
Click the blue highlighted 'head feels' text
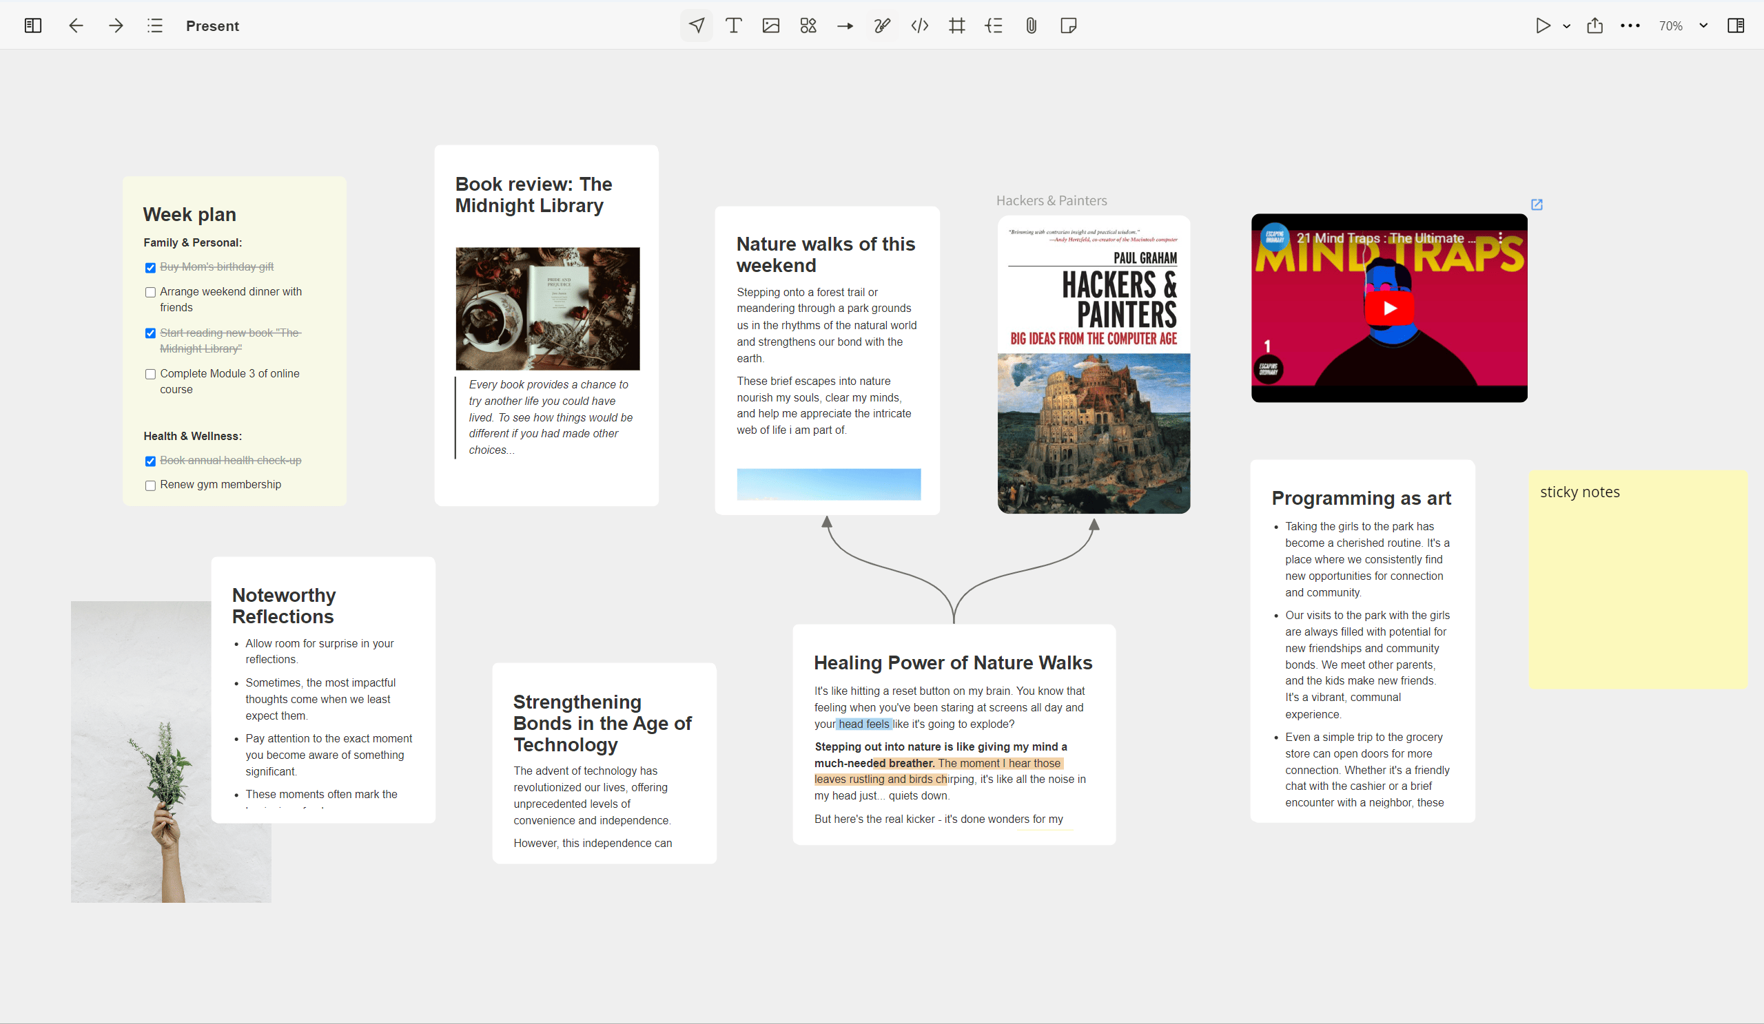pos(864,724)
